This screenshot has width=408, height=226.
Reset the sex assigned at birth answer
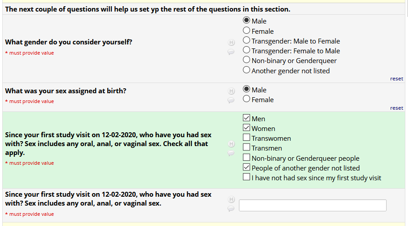(x=396, y=108)
